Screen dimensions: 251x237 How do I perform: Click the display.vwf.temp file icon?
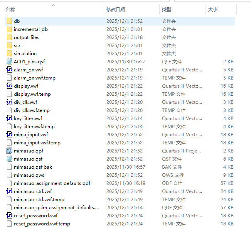pyautogui.click(x=9, y=94)
